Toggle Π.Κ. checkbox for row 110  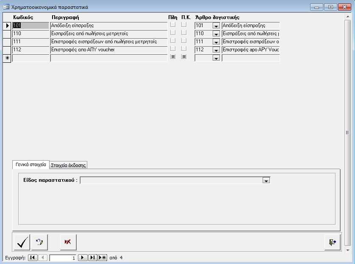[x=184, y=33]
